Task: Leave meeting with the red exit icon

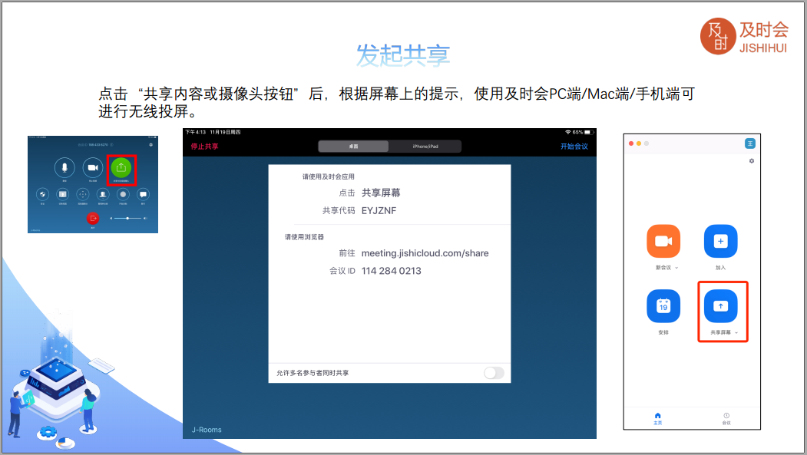Action: pyautogui.click(x=93, y=219)
